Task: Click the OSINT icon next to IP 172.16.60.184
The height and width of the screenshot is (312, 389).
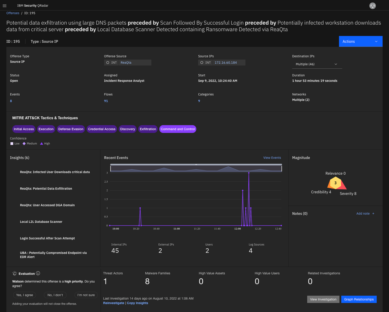Action: (x=202, y=62)
